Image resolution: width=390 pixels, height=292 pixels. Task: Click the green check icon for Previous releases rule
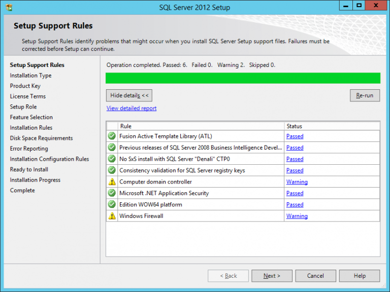tap(112, 148)
